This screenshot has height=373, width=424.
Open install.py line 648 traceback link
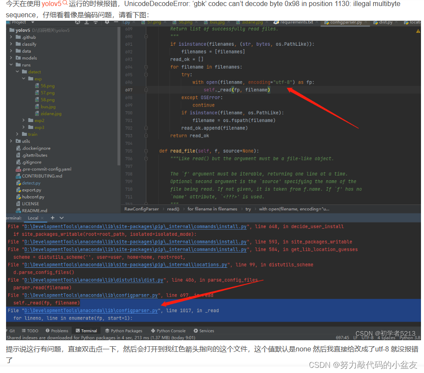pos(135,226)
